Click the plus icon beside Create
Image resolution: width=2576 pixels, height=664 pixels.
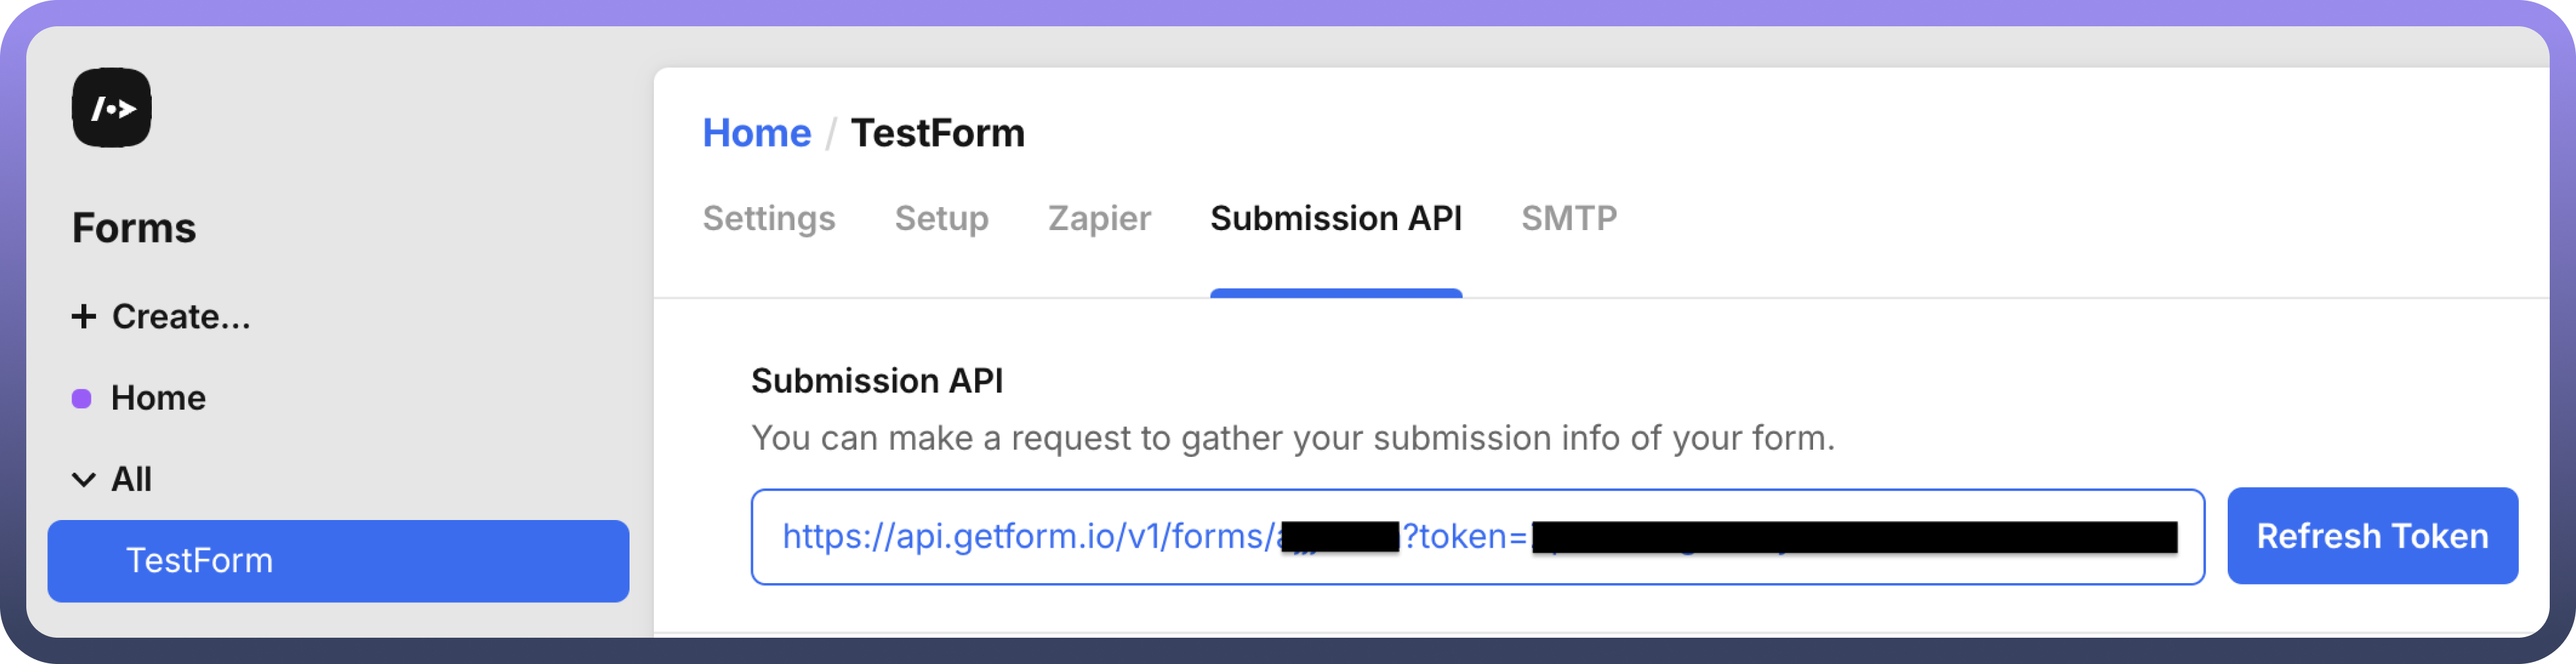(84, 316)
